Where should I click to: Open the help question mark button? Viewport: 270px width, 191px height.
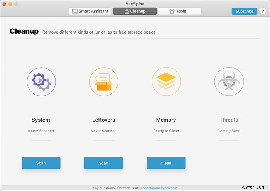(x=263, y=11)
